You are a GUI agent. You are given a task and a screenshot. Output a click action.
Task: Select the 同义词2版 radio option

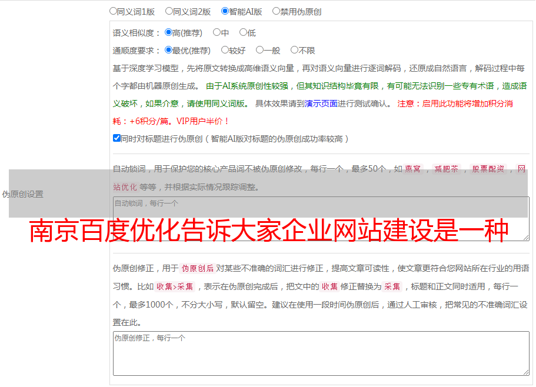click(169, 11)
